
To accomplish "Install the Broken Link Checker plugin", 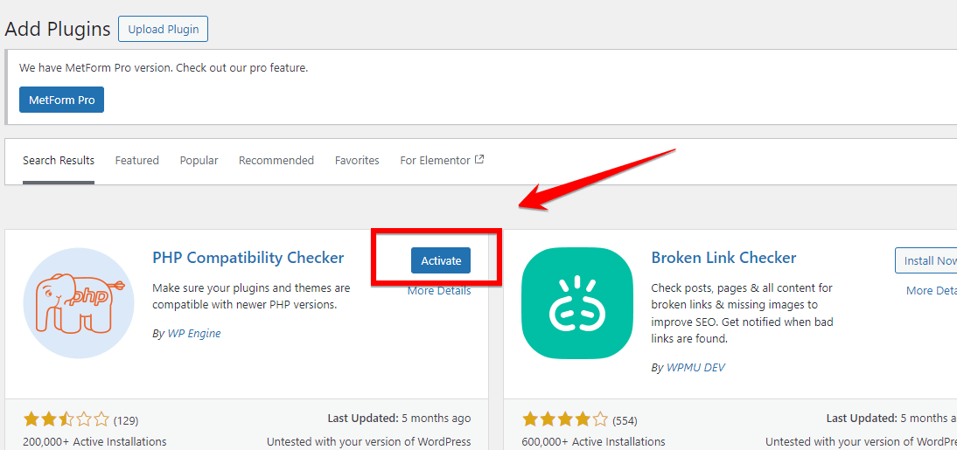I will [927, 260].
